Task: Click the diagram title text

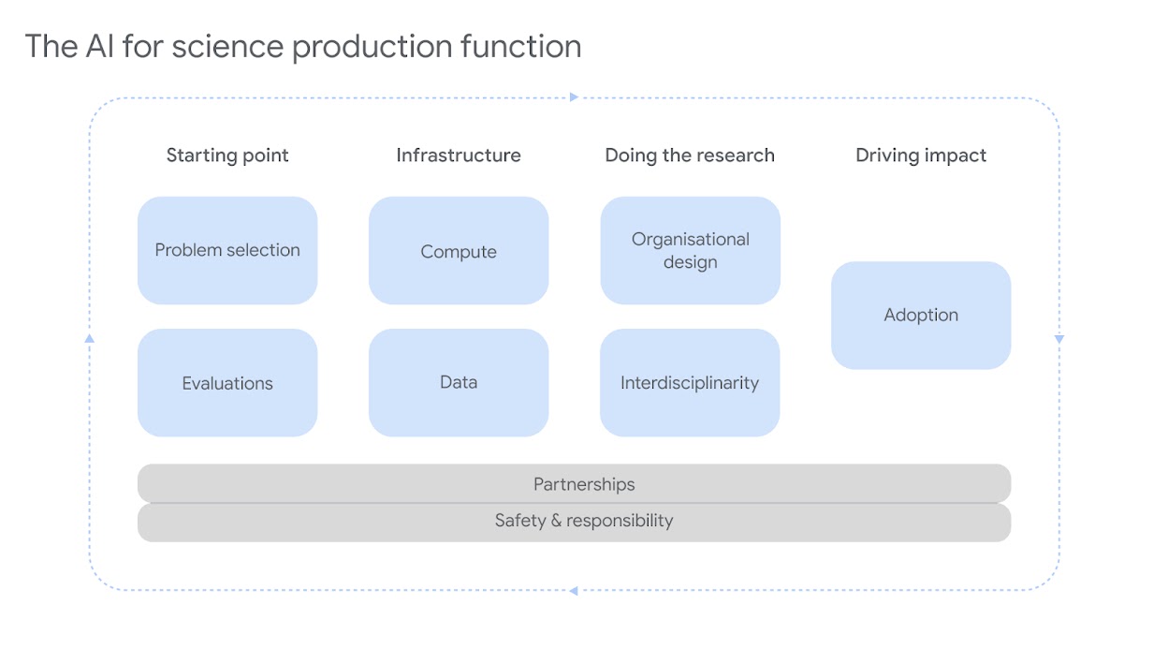Action: (x=303, y=46)
